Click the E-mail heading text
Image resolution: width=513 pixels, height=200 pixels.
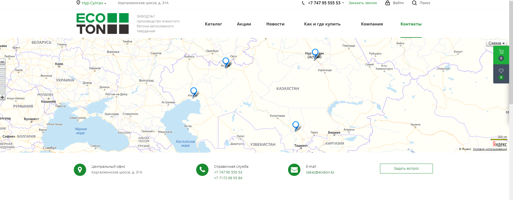coord(311,167)
